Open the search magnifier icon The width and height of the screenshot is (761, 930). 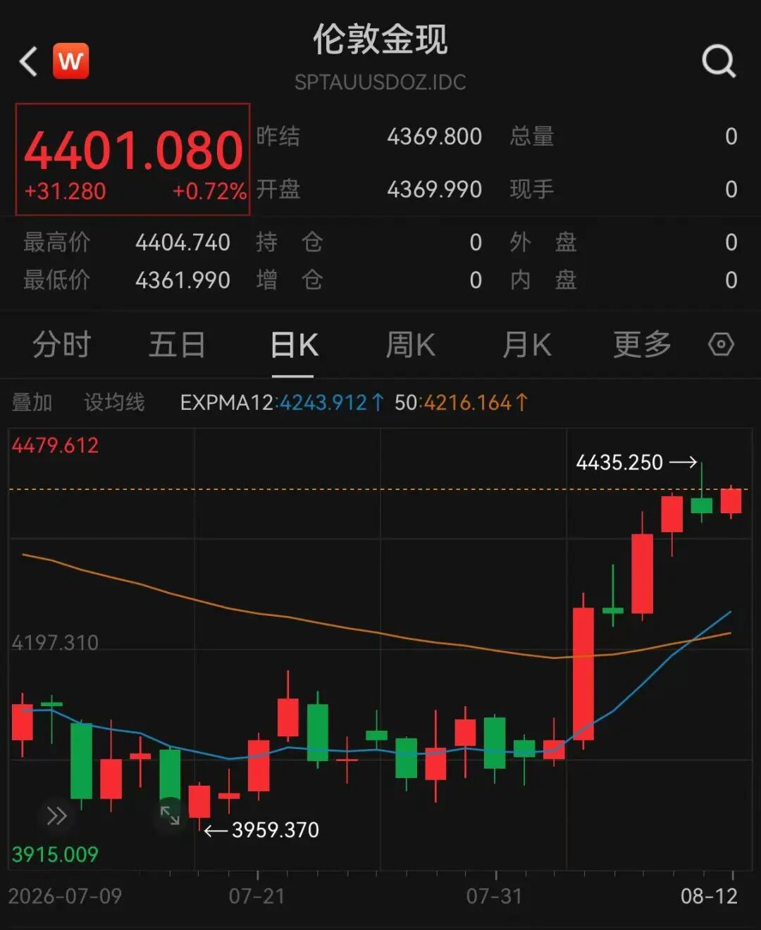pyautogui.click(x=719, y=61)
